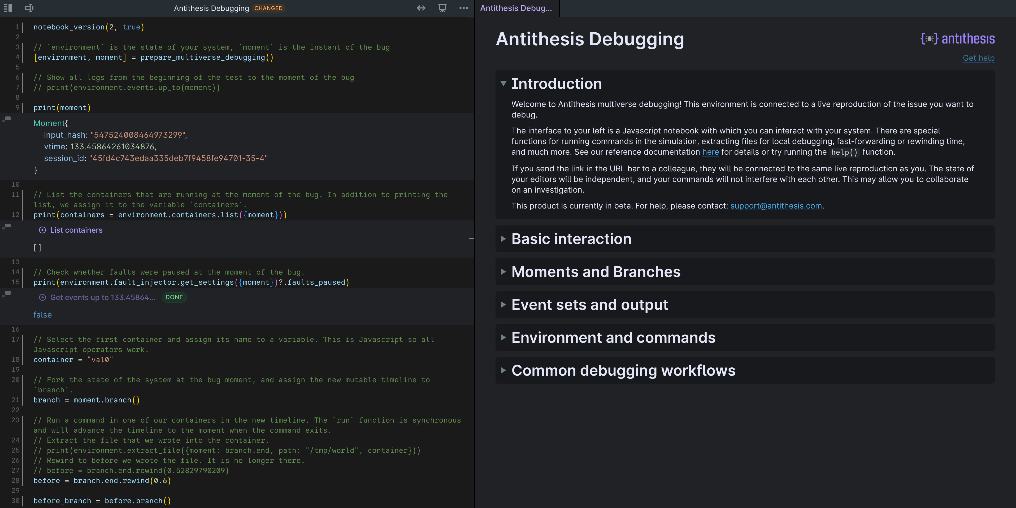
Task: Click the horizontal resize arrows icon
Action: click(421, 8)
